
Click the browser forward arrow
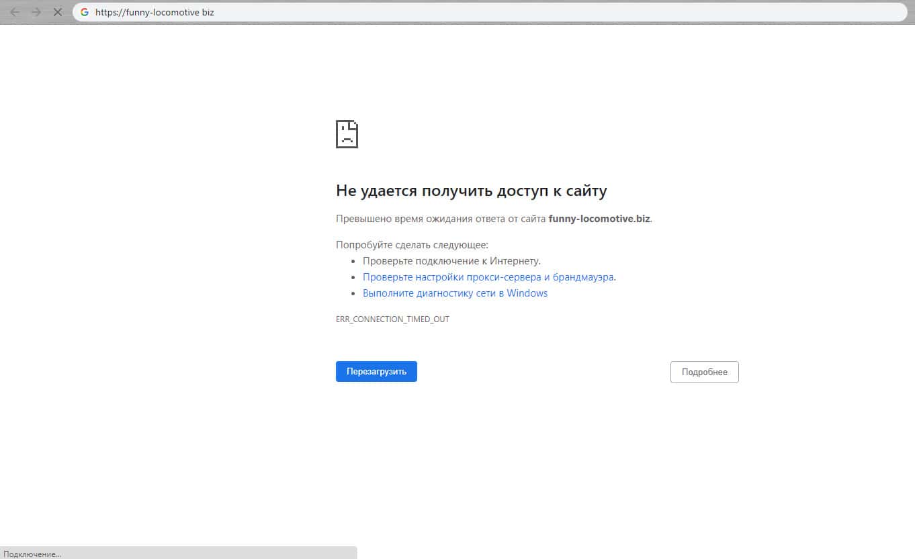[x=36, y=12]
